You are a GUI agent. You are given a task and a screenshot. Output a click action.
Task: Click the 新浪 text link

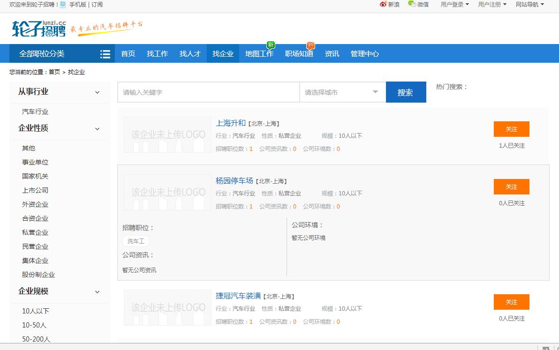click(x=393, y=5)
